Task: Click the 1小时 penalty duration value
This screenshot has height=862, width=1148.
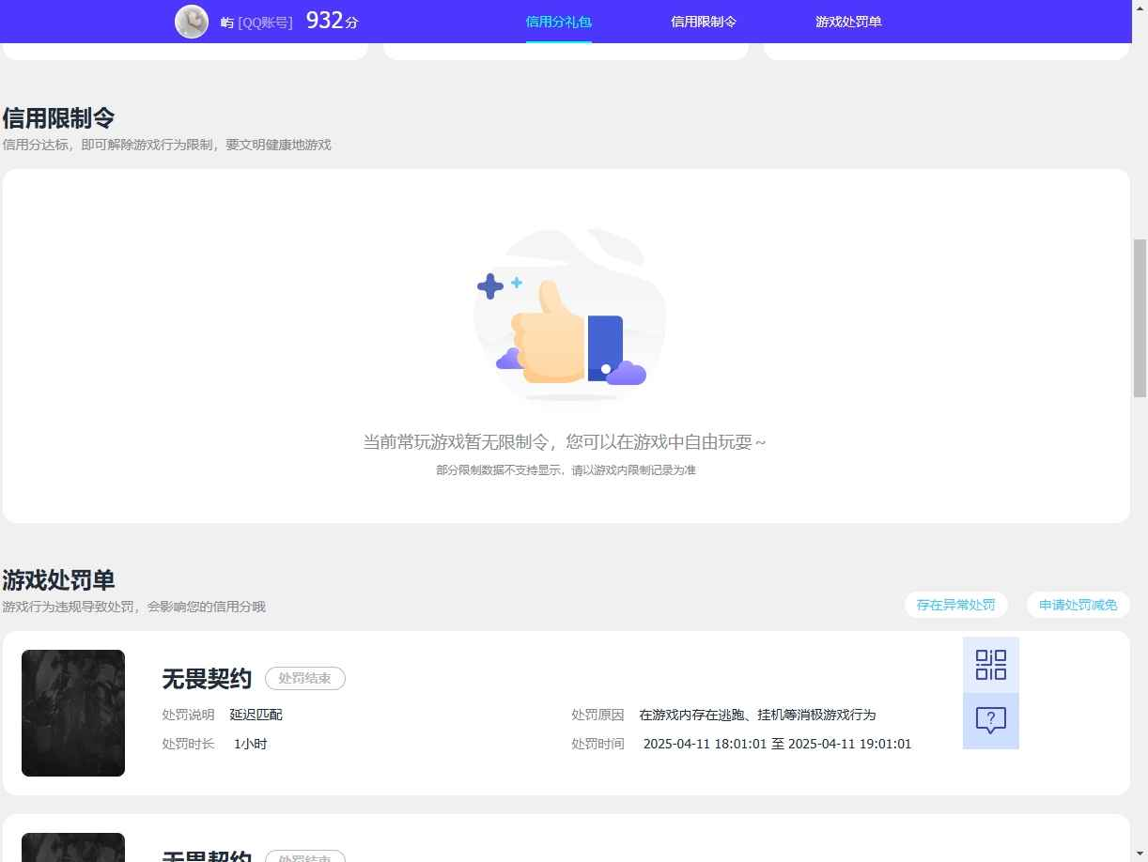Action: point(251,744)
